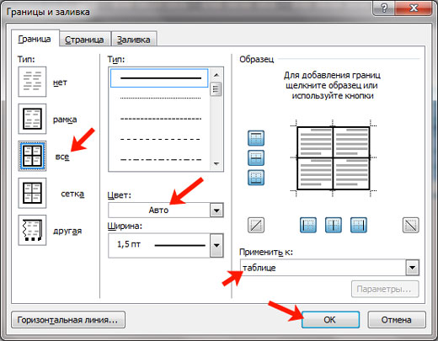This screenshot has width=438, height=341.
Task: Switch to the 'Заливка' tab
Action: (x=134, y=40)
